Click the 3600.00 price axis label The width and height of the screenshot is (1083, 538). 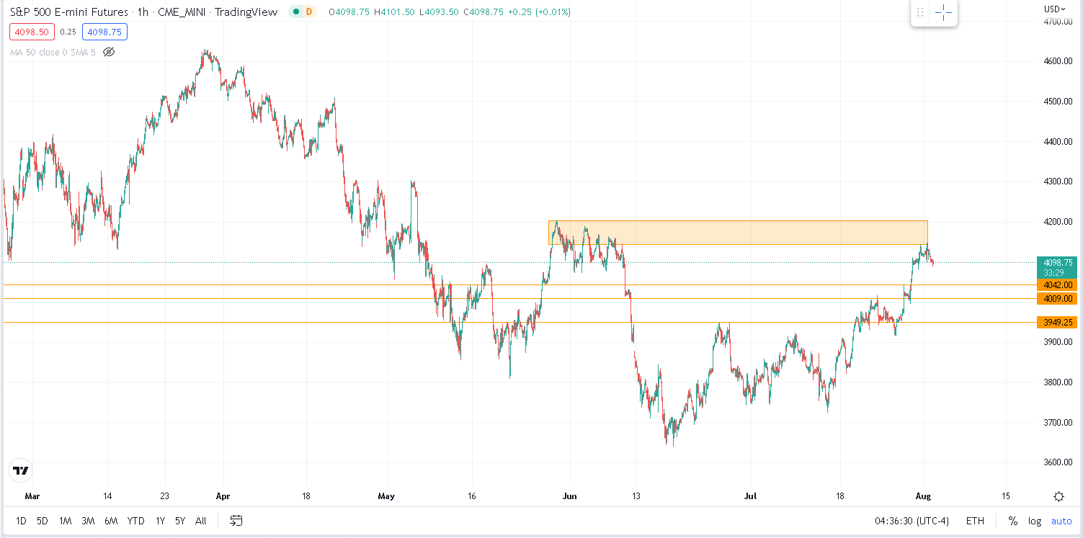click(1057, 462)
